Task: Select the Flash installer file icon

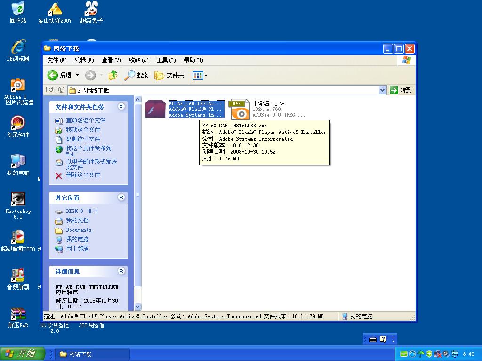Action: click(155, 109)
